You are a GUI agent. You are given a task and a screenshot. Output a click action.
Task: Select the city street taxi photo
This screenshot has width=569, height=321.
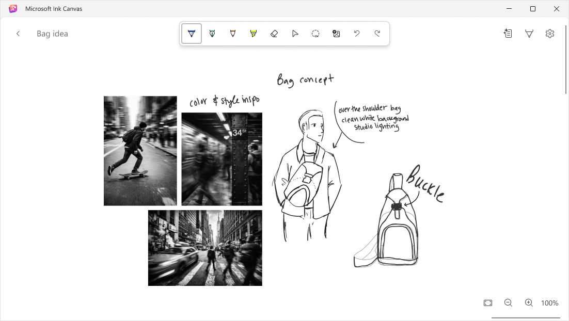[x=205, y=248]
